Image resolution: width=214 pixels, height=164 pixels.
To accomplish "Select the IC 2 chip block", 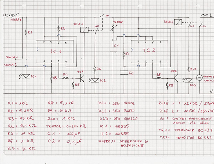I will pos(149,51).
